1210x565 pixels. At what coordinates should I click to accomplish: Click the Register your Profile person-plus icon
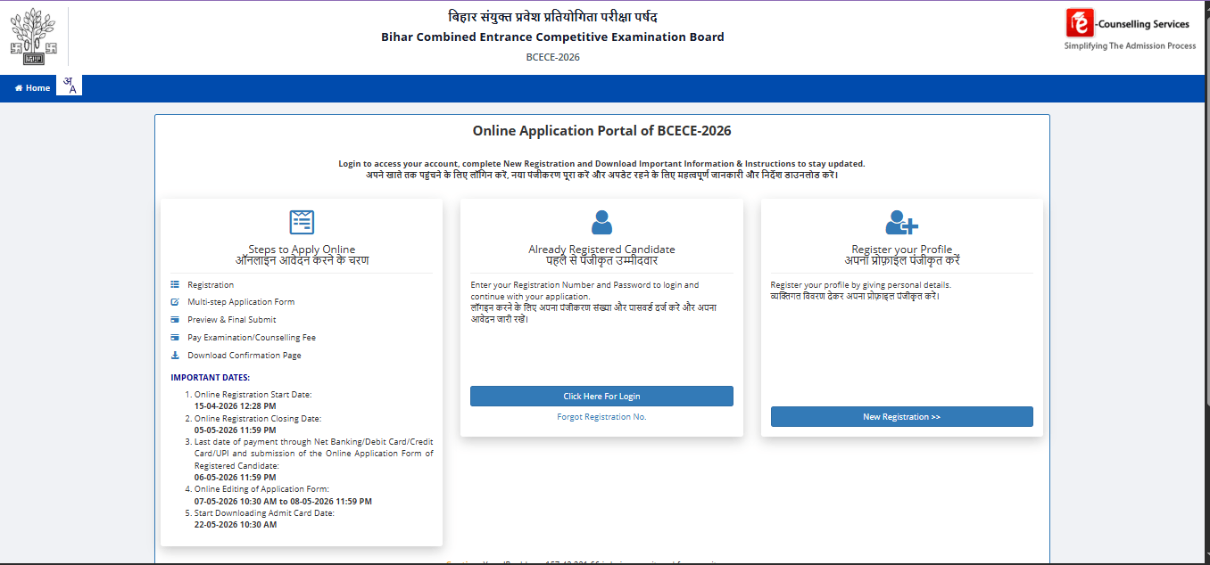[x=901, y=224]
